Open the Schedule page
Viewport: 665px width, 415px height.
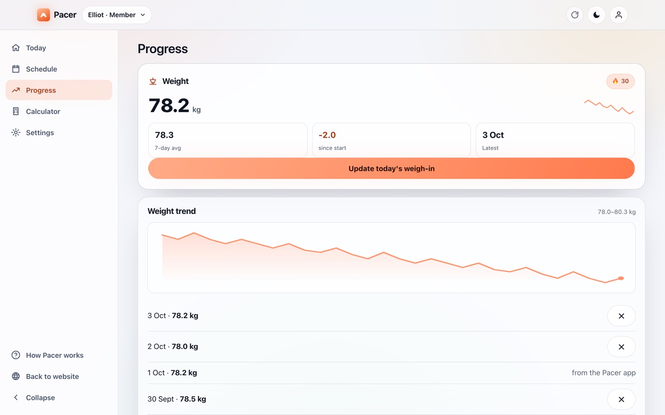[59, 69]
